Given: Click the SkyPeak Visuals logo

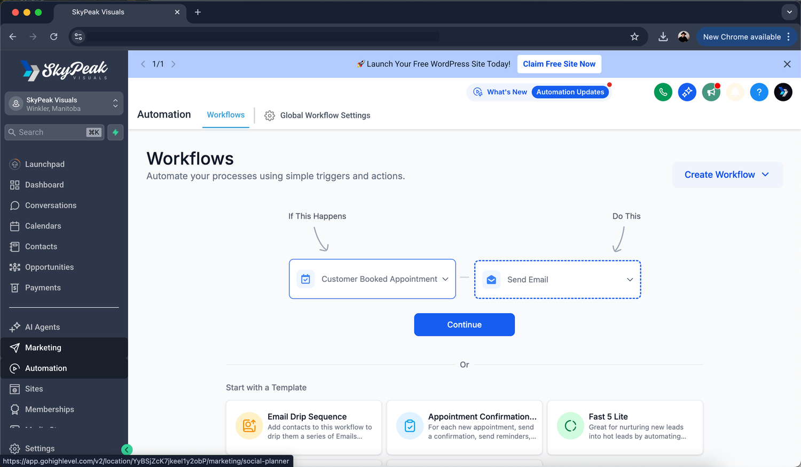Looking at the screenshot, I should pyautogui.click(x=64, y=70).
